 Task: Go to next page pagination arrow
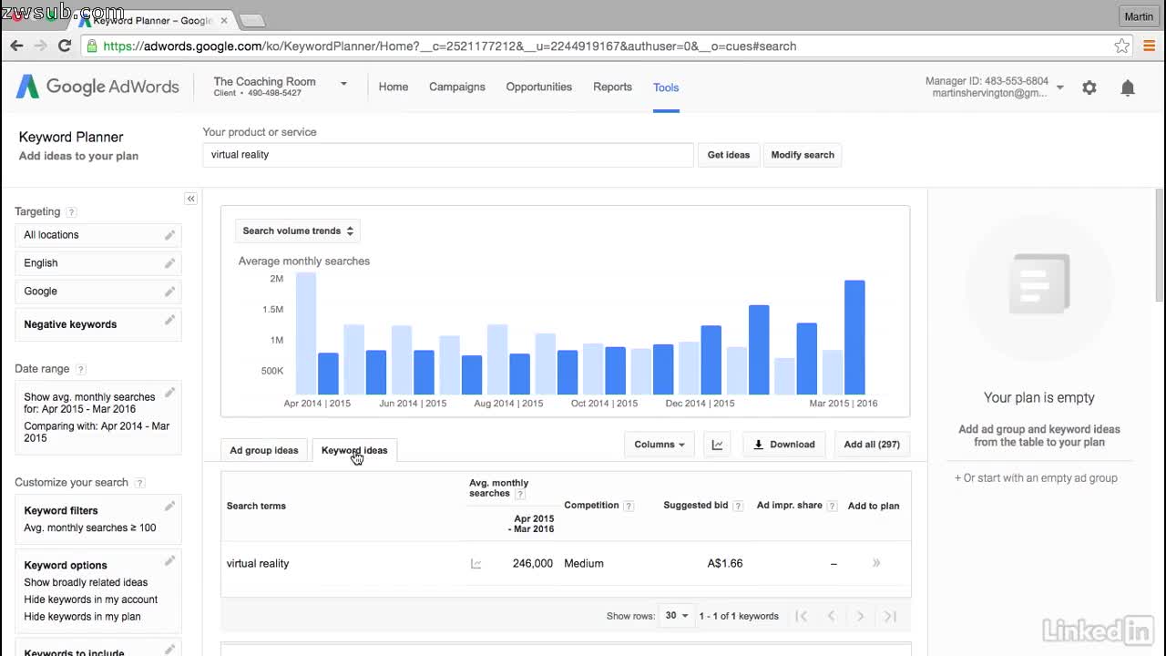pos(860,616)
